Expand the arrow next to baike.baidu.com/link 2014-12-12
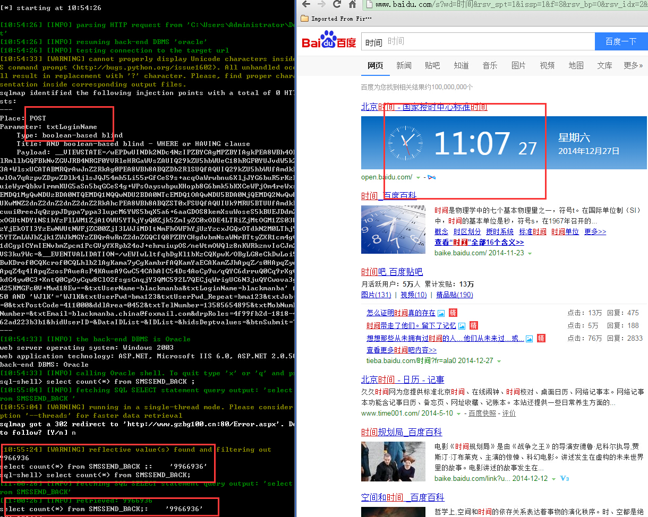Screen dimensions: 648x517 coord(554,479)
